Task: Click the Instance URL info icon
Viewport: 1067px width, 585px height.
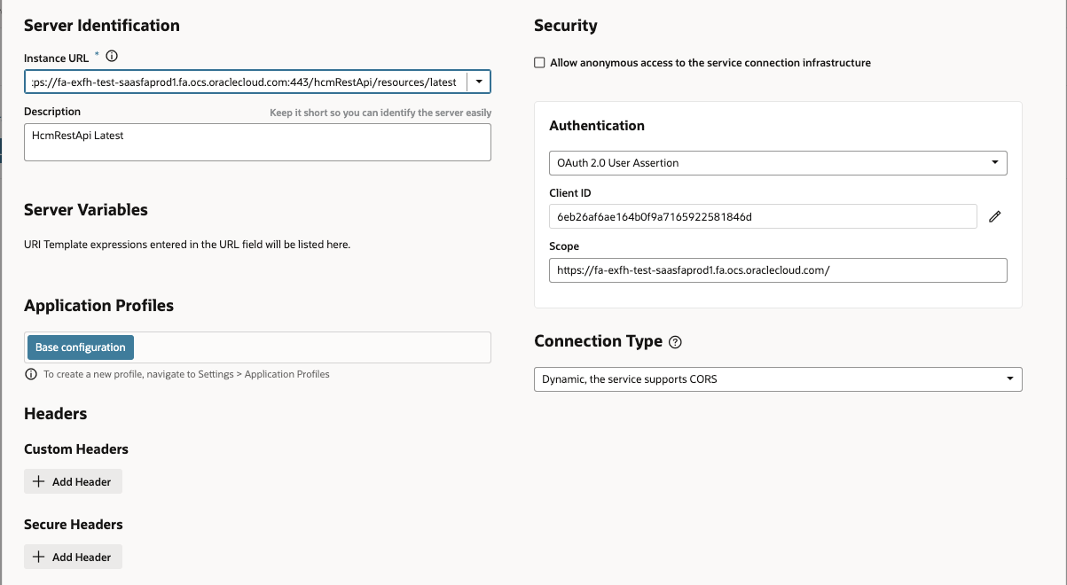Action: (112, 57)
